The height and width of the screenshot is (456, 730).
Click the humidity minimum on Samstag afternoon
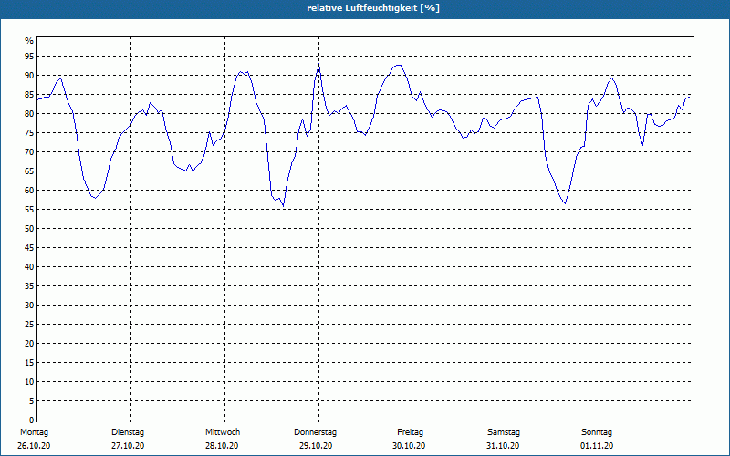565,203
